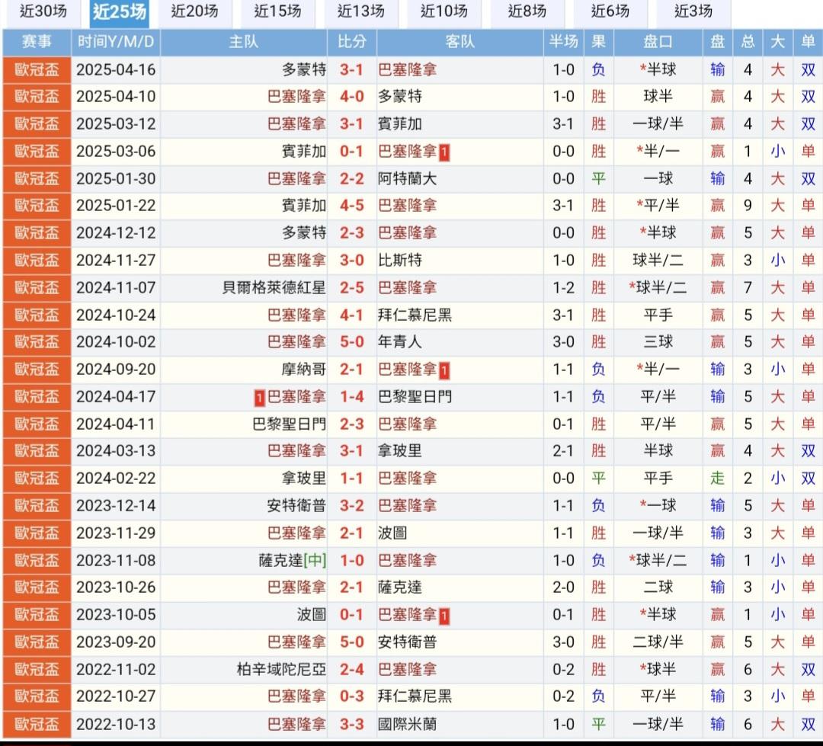Select the 近13场 tab

[361, 11]
